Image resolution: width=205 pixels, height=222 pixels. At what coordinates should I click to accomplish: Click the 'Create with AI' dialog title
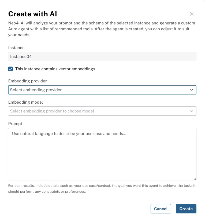click(32, 14)
